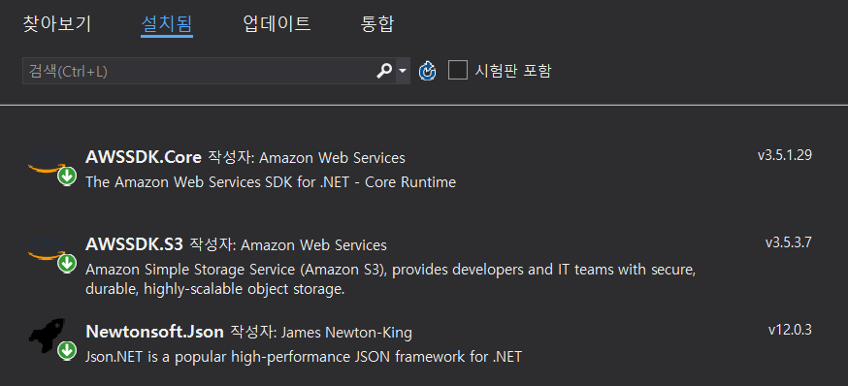
Task: Click version v3.5.1.29 of AWSSDK.Core
Action: [x=785, y=155]
